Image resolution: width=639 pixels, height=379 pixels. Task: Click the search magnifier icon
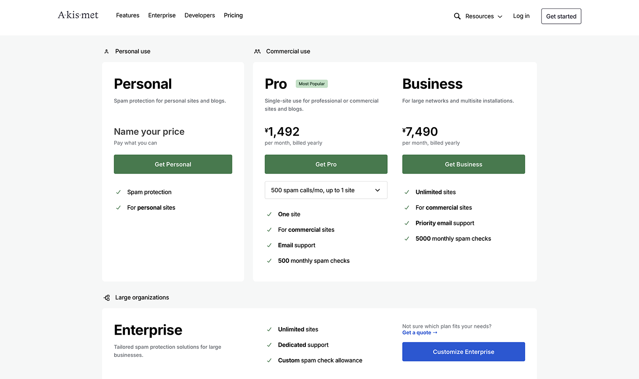457,16
